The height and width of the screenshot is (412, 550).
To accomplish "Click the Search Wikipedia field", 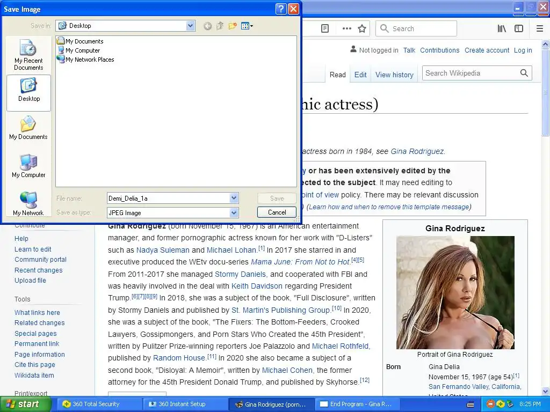I will (470, 73).
